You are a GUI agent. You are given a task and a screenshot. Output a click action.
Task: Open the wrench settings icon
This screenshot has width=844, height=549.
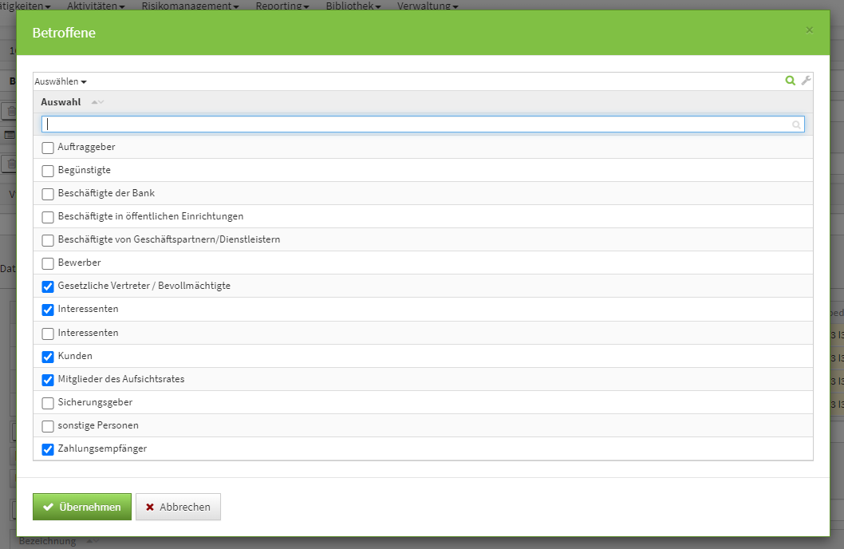pos(806,81)
